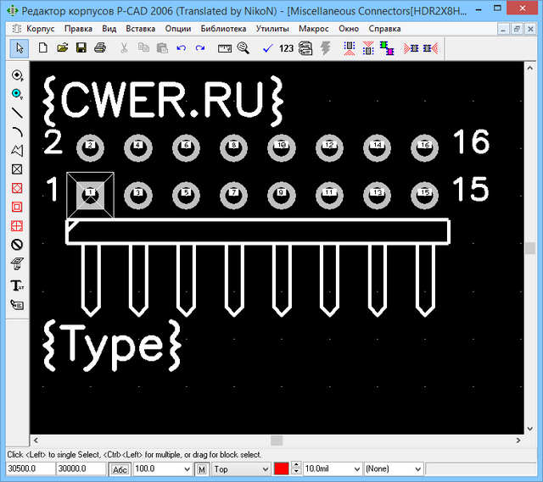Viewport: 543px width, 482px height.
Task: Select the Place Line tool
Action: click(17, 113)
